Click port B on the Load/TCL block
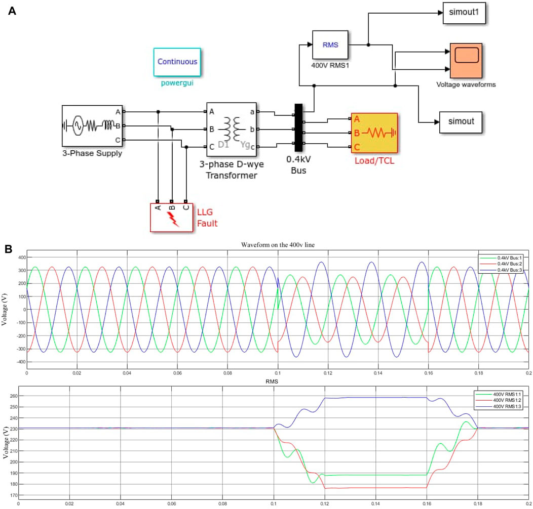The width and height of the screenshot is (533, 509). point(350,133)
